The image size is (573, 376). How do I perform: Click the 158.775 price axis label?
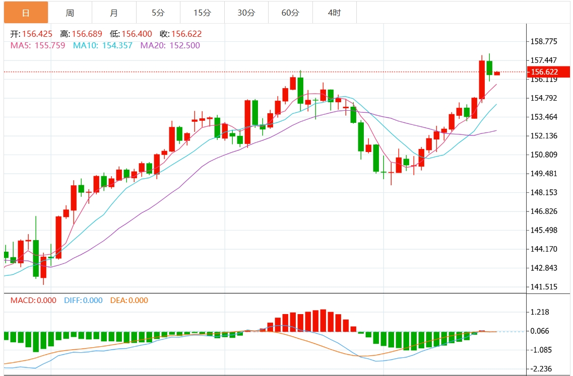(x=544, y=41)
